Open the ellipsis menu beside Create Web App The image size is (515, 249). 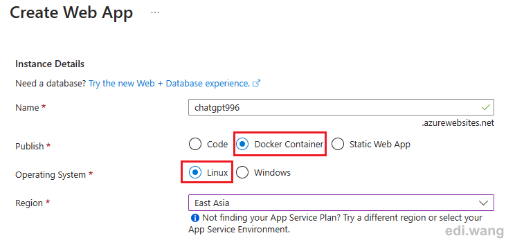pos(155,12)
